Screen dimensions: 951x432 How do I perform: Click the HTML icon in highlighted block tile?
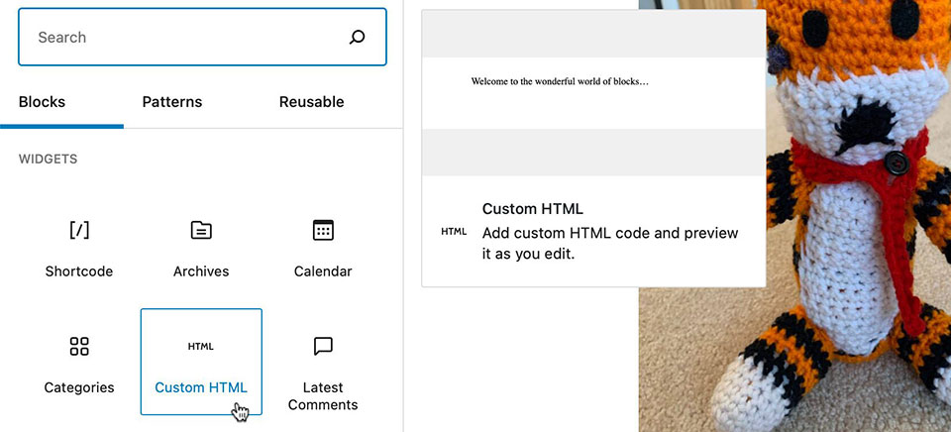(201, 347)
